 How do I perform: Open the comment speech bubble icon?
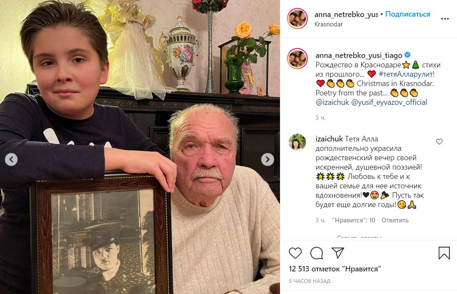pos(317,253)
